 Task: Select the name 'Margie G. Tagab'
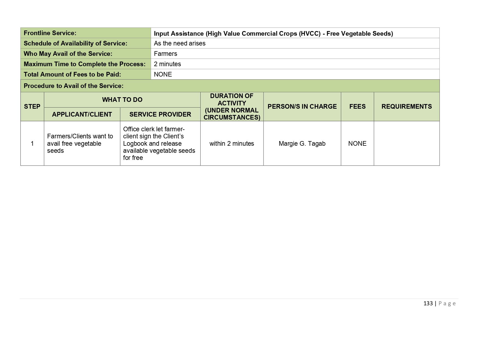click(302, 144)
